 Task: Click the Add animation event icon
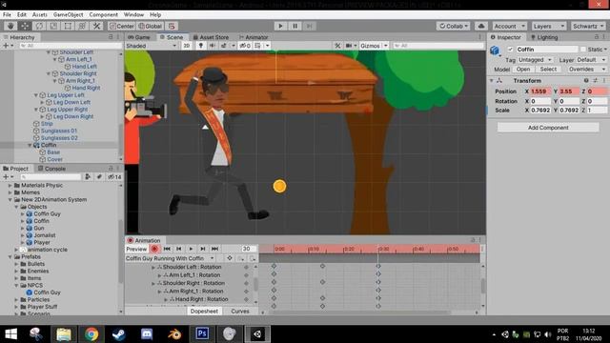click(253, 258)
